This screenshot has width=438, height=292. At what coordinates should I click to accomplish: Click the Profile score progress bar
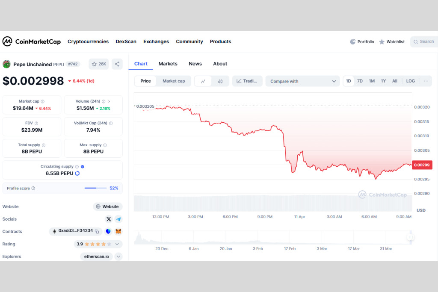[95, 188]
